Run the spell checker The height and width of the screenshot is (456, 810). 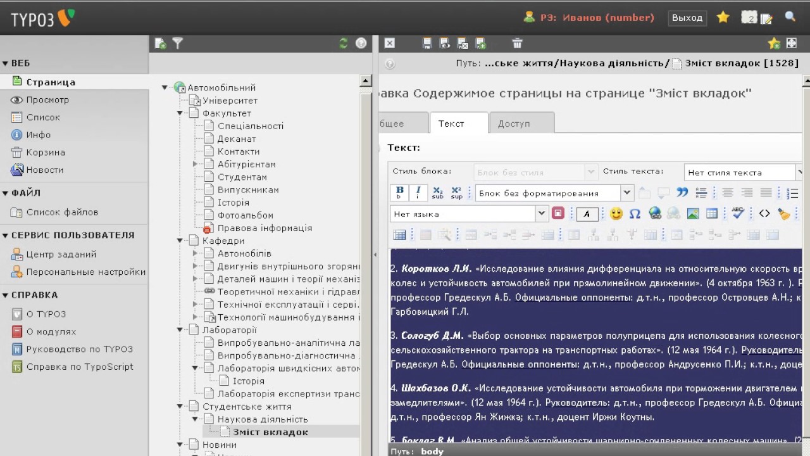pyautogui.click(x=737, y=213)
